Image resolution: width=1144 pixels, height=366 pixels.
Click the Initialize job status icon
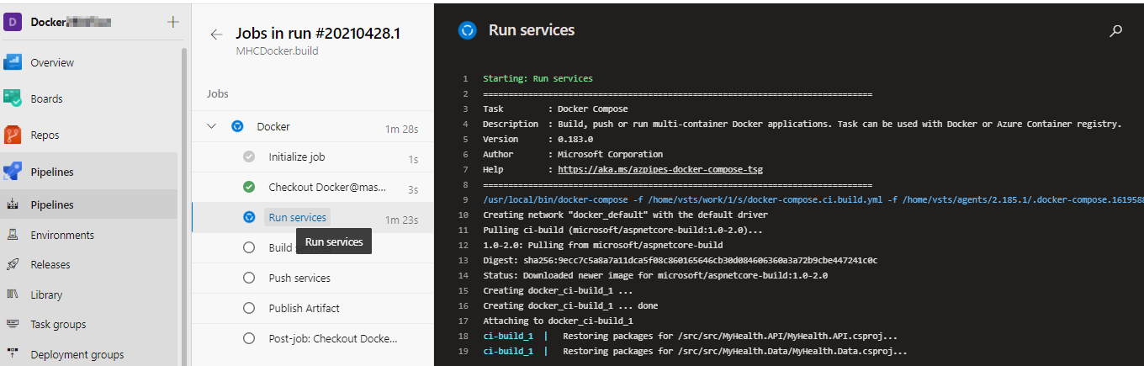(x=249, y=156)
